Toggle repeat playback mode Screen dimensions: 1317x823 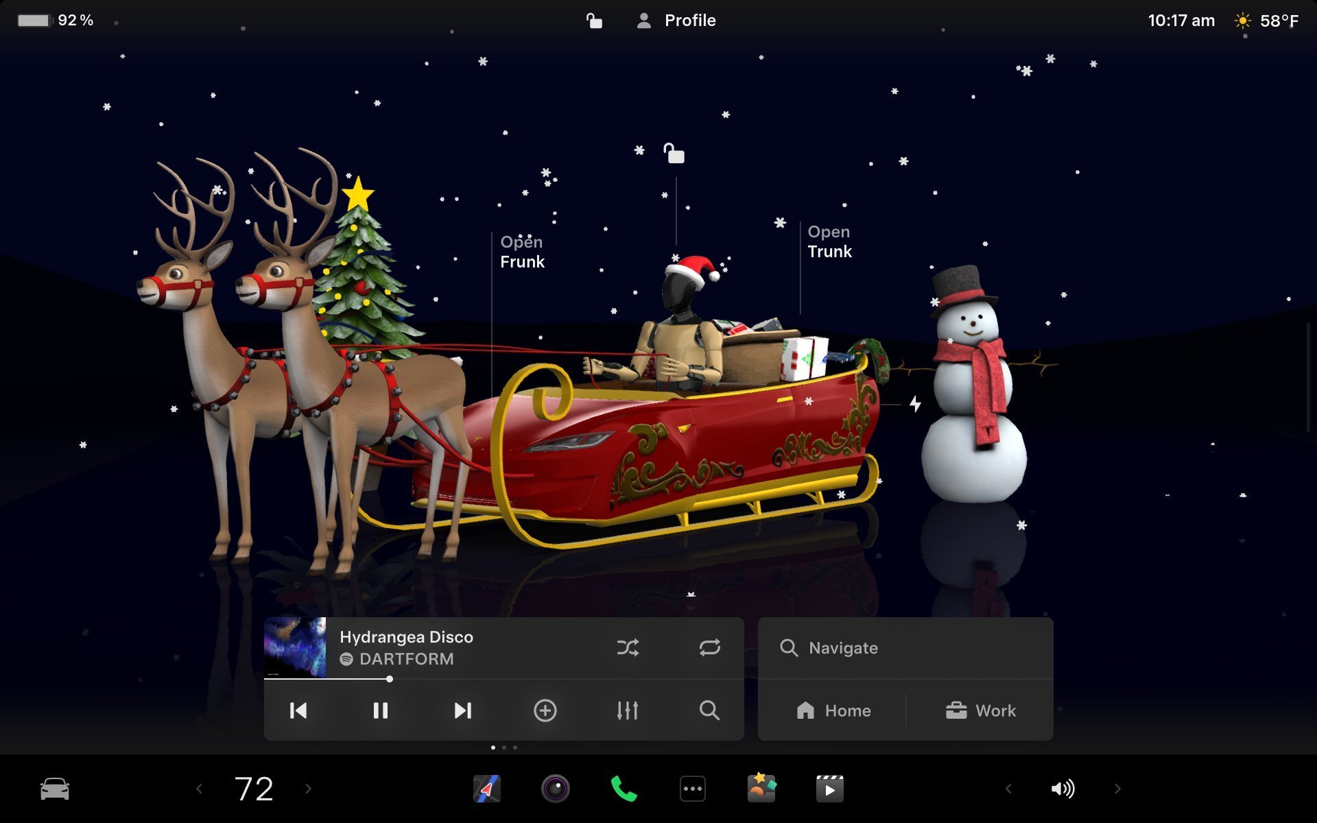click(711, 647)
